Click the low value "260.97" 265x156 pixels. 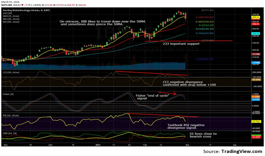click(x=71, y=5)
